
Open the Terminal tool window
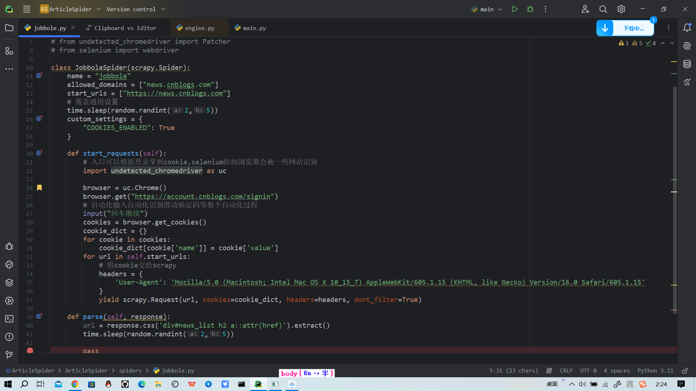[x=9, y=319]
